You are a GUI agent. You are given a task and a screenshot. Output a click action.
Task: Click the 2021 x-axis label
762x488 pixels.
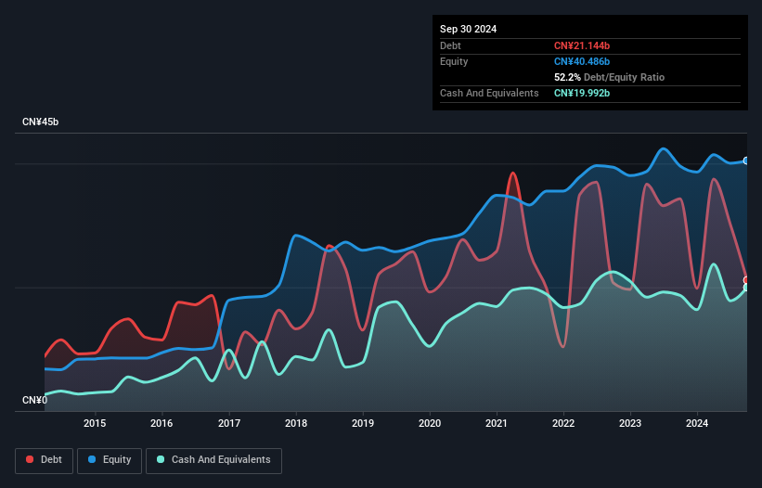[x=497, y=423]
